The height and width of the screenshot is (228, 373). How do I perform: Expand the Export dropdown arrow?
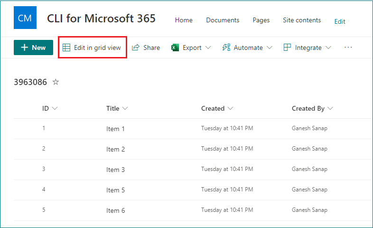(208, 47)
